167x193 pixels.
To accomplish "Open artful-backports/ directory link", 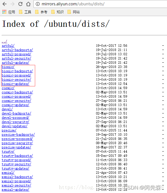I will [17, 50].
